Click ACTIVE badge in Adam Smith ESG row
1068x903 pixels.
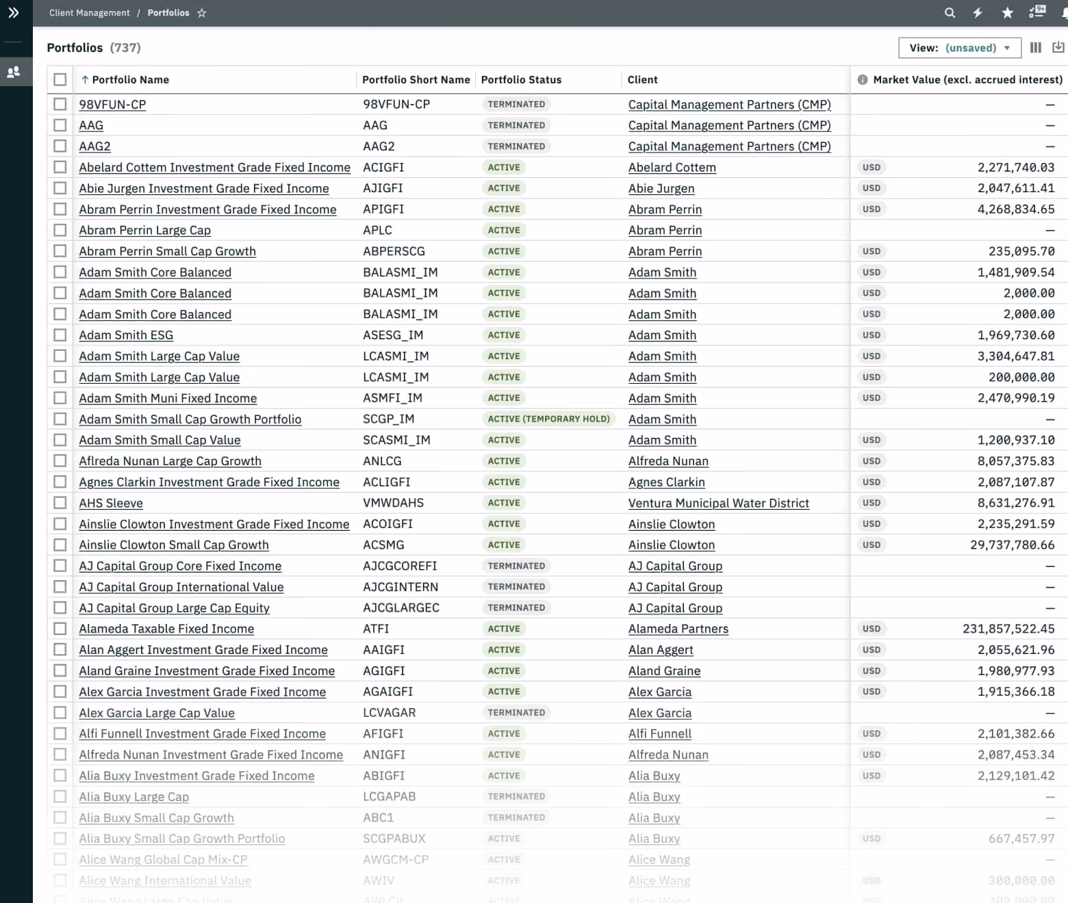pyautogui.click(x=504, y=335)
